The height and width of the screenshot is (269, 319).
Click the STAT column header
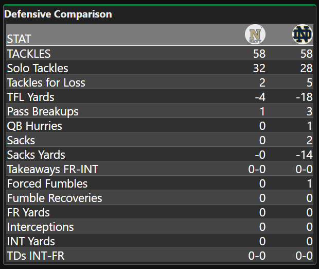click(19, 39)
